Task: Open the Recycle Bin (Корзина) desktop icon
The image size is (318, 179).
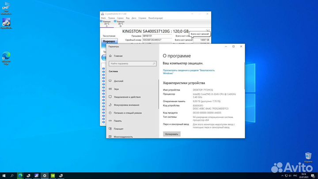Action: click(308, 157)
